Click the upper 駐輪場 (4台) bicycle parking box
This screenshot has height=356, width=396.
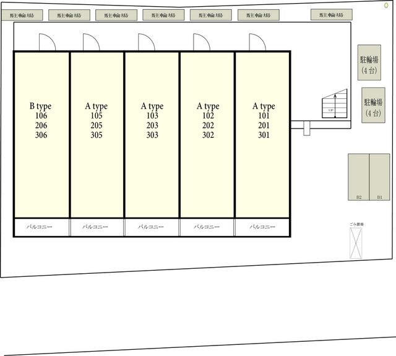(x=369, y=62)
